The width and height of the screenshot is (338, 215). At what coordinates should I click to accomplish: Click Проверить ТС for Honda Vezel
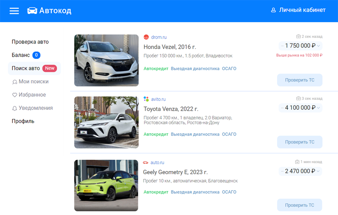click(x=300, y=80)
